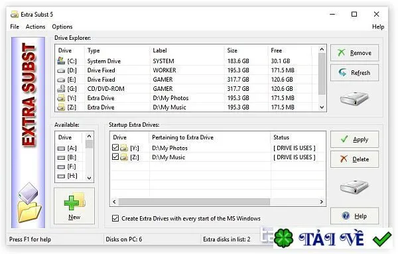Open the Help menu in menu bar

(378, 27)
